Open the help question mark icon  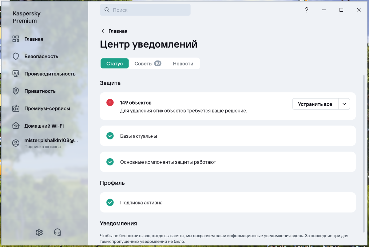click(x=307, y=10)
